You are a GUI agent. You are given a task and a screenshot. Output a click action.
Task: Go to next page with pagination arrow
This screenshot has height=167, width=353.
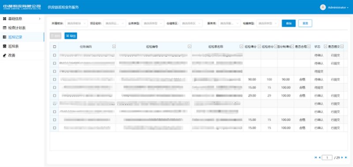tap(342, 158)
